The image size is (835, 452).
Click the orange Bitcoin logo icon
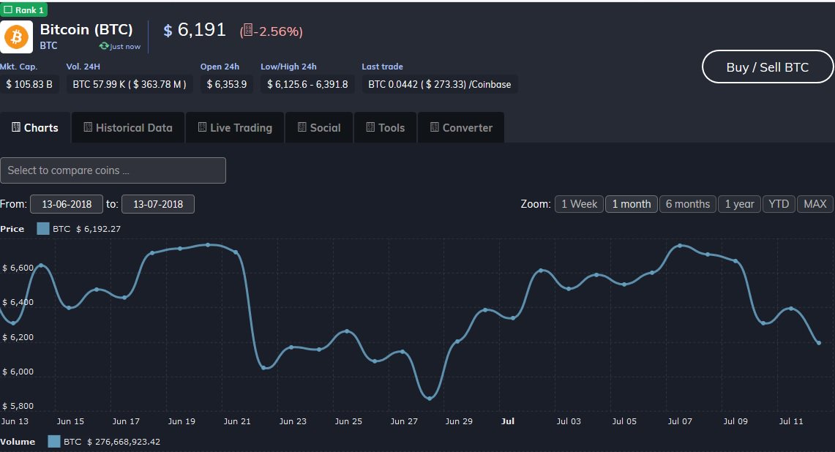[16, 37]
